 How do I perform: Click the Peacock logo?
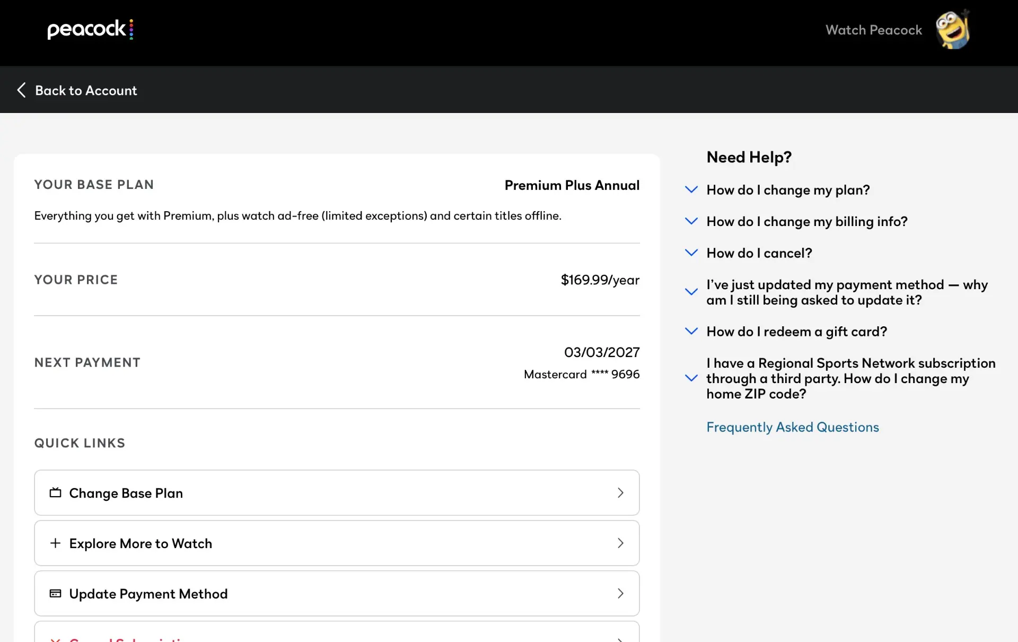point(90,29)
